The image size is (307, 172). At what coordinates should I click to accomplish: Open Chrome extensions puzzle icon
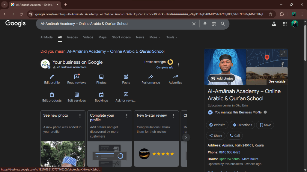[x=282, y=14]
